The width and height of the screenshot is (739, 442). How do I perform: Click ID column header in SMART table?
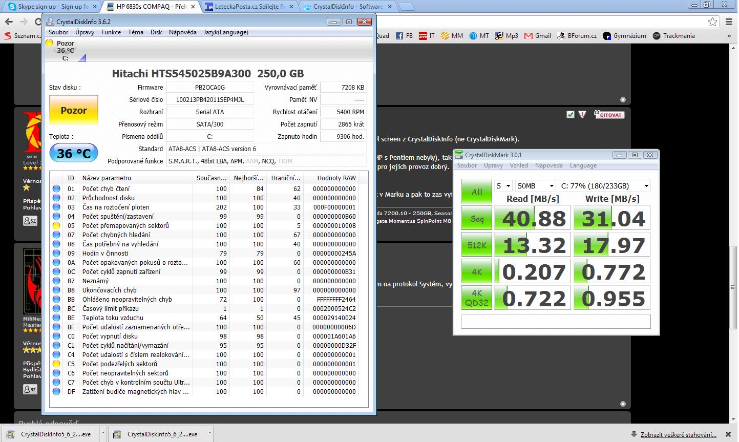point(71,178)
